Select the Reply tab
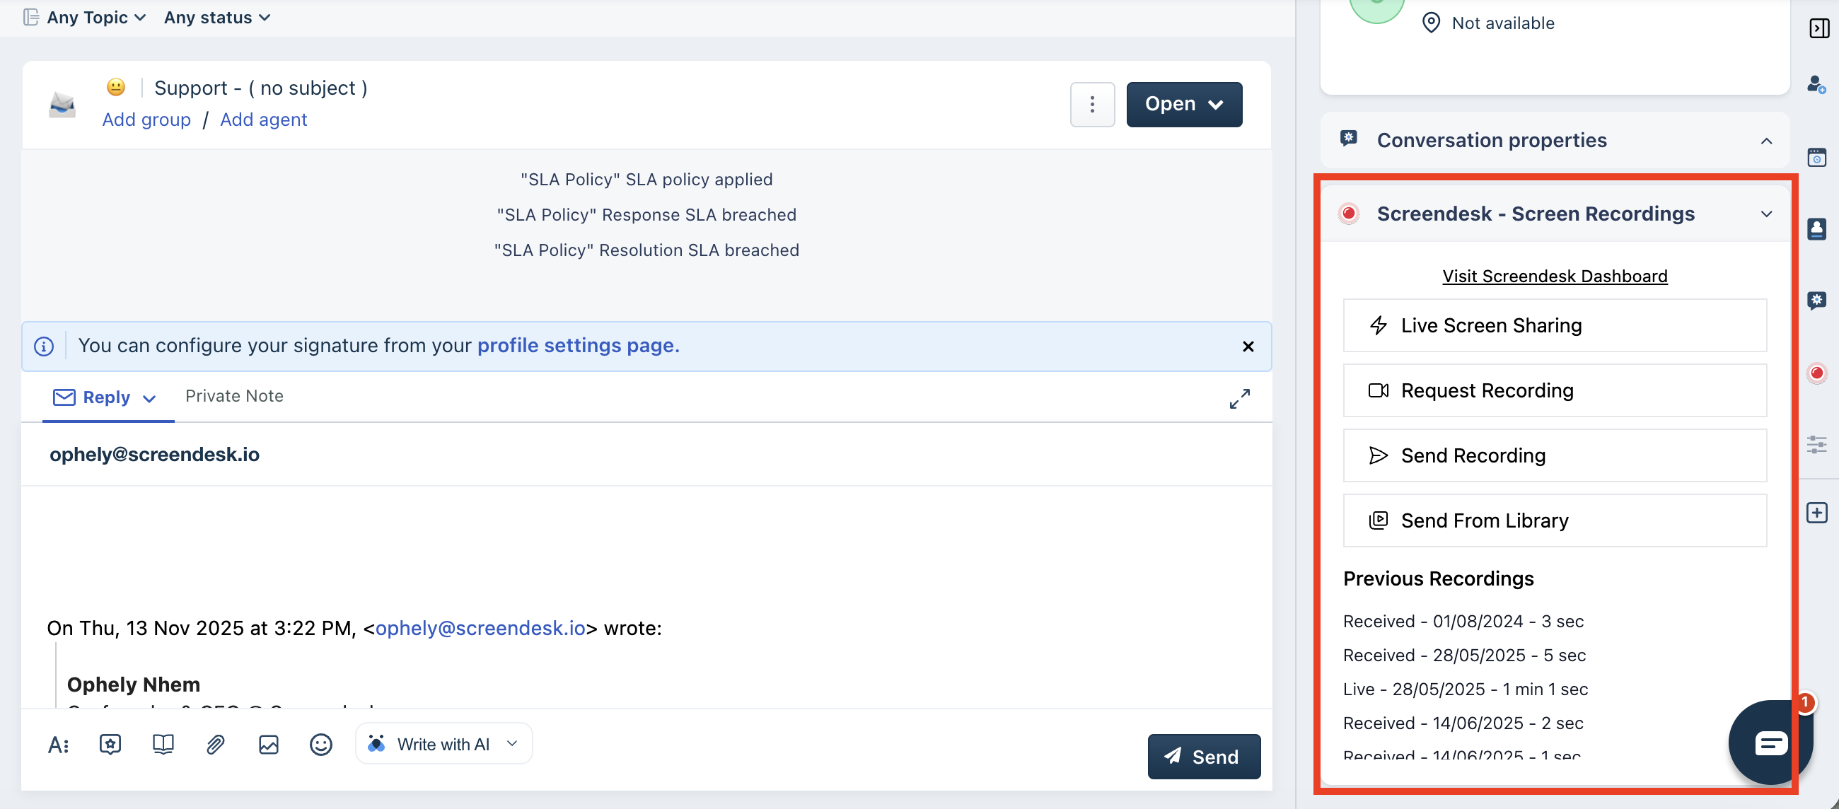This screenshot has height=809, width=1839. click(x=105, y=397)
